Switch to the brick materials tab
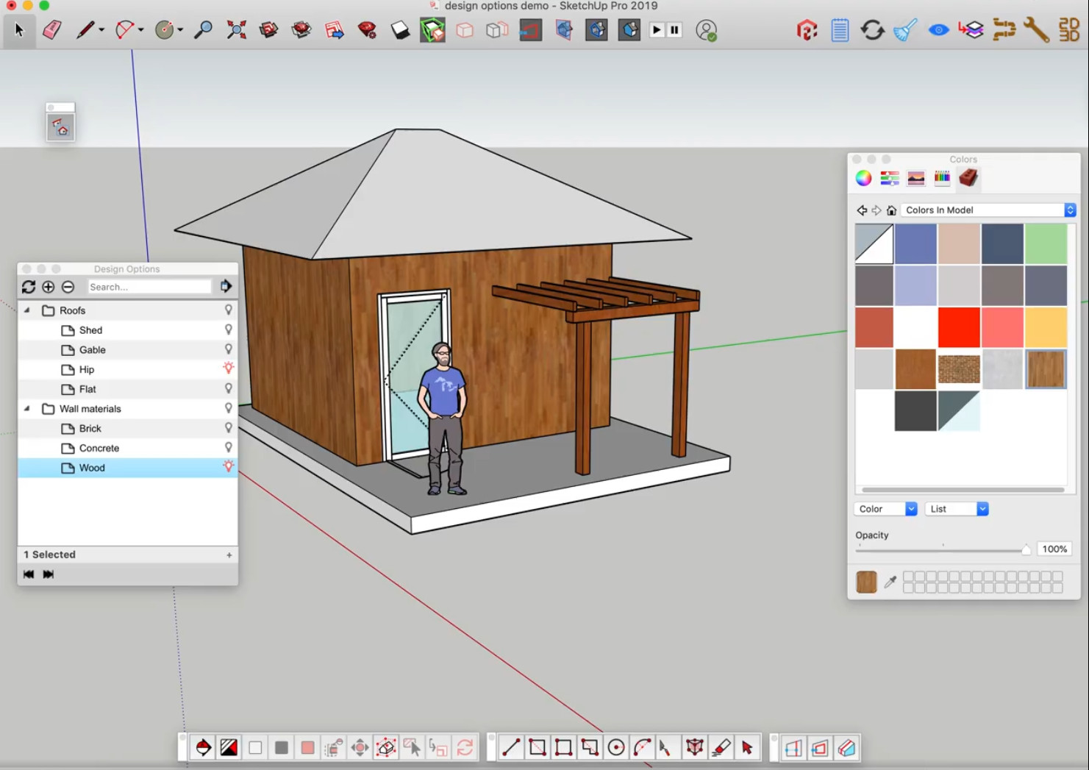The image size is (1089, 770). pyautogui.click(x=968, y=178)
